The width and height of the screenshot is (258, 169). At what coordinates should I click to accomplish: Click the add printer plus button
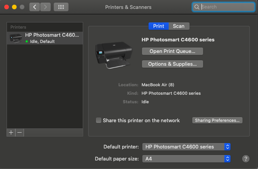(x=11, y=132)
